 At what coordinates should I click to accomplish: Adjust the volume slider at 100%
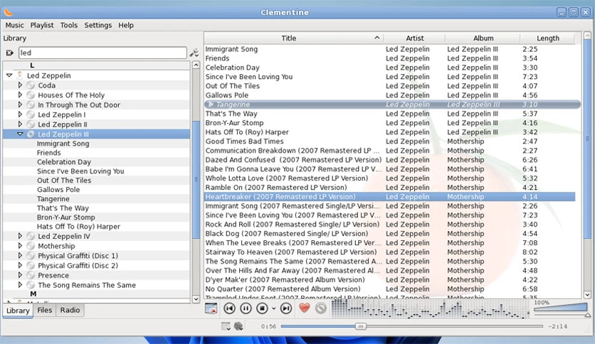pos(562,309)
